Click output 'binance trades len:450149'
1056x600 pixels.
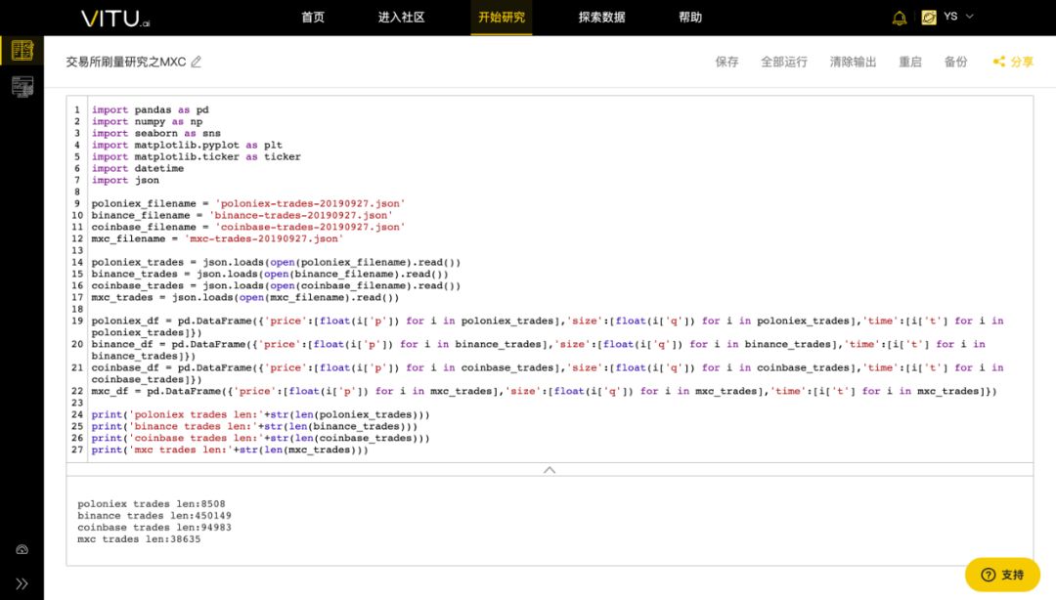(x=154, y=516)
